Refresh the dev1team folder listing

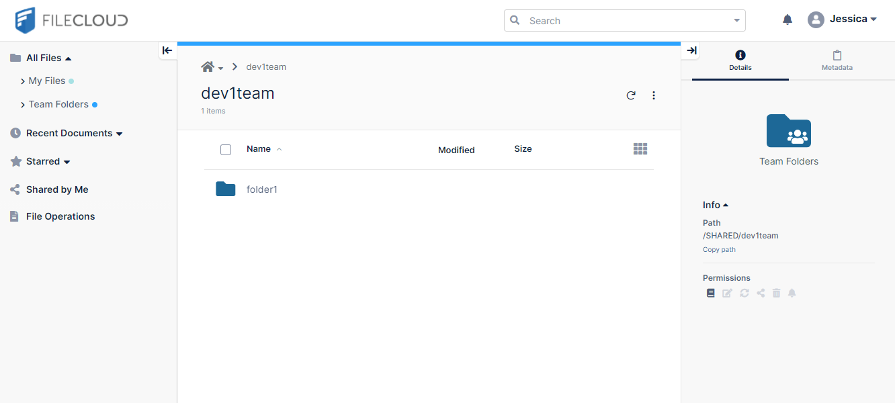tap(630, 95)
